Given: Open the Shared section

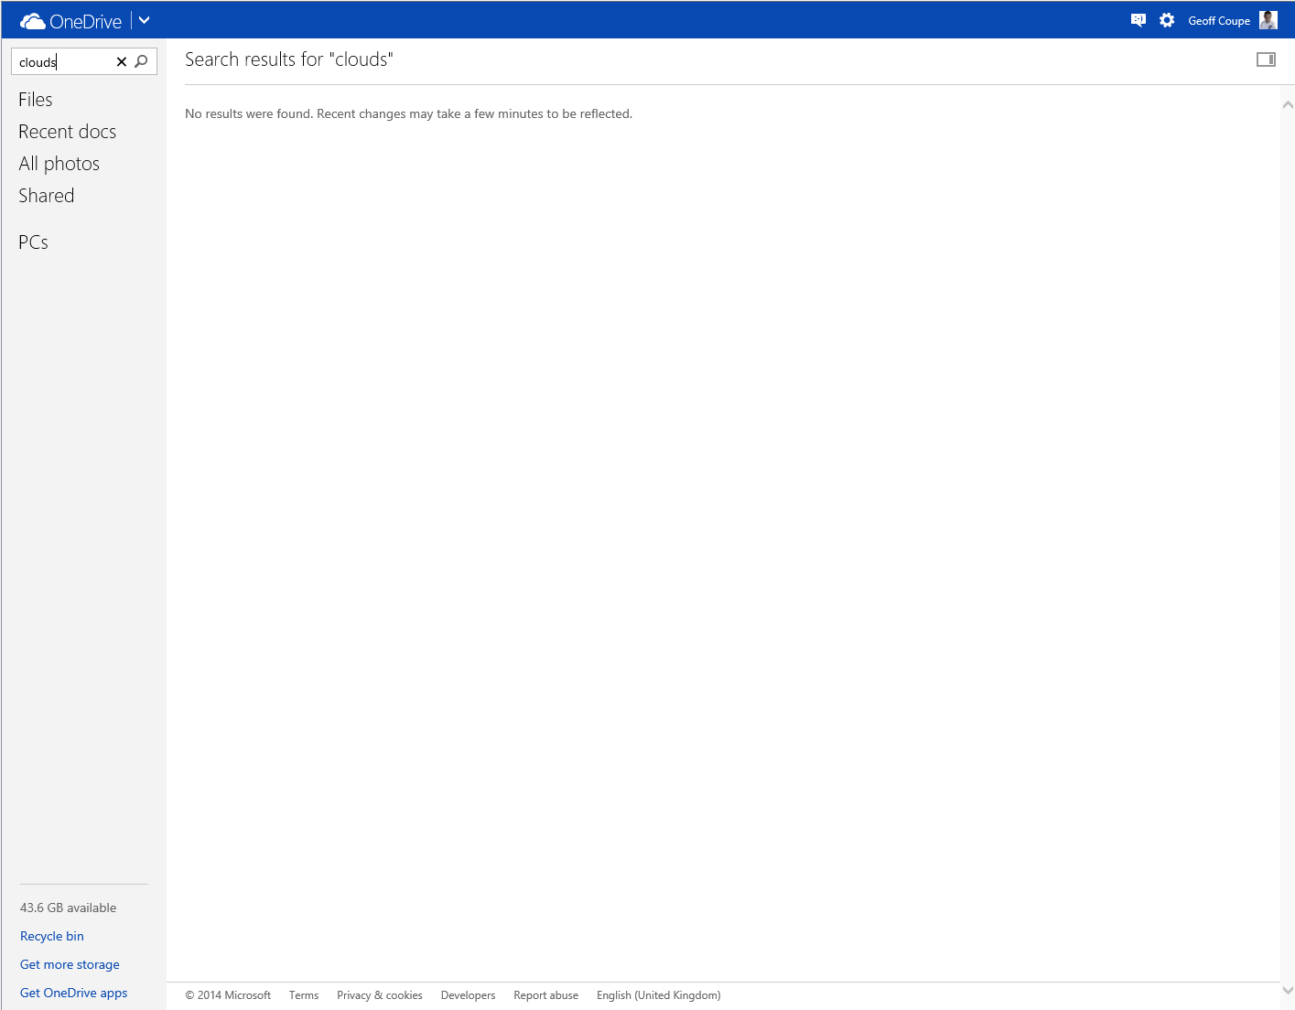Looking at the screenshot, I should click(x=46, y=196).
